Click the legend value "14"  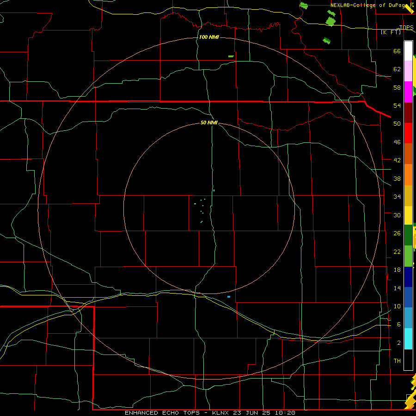(397, 288)
